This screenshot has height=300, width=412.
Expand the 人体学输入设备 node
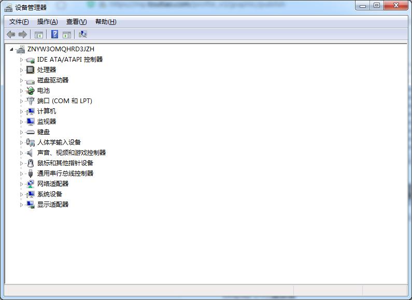[x=21, y=142]
